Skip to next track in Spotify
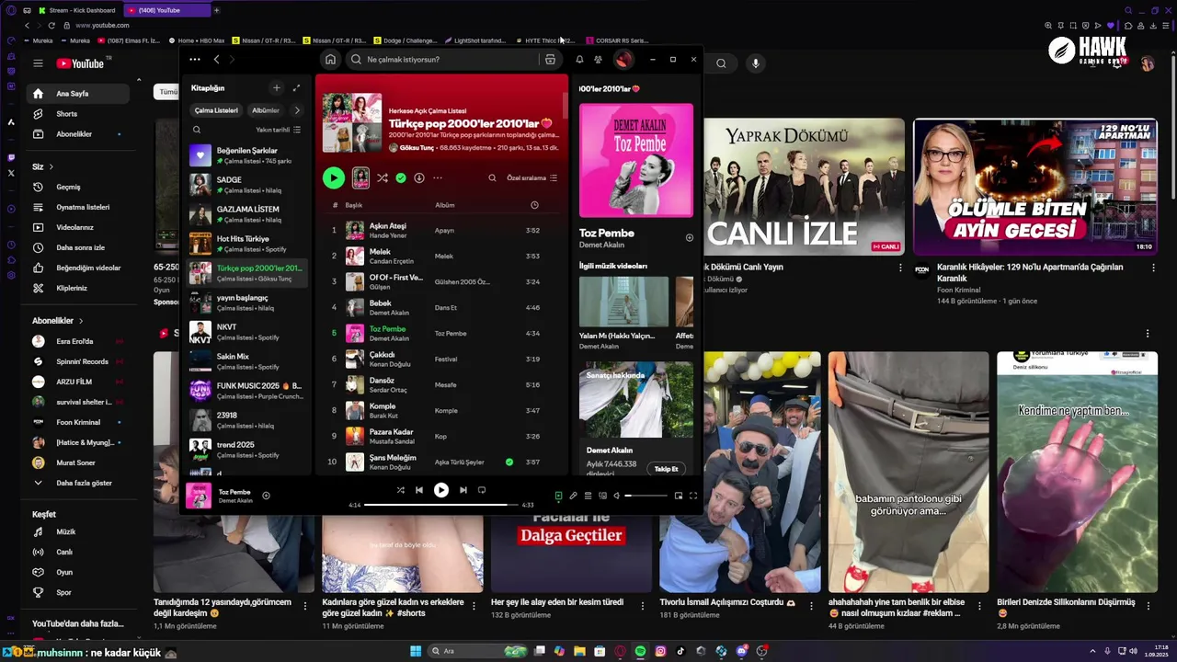The width and height of the screenshot is (1177, 662). click(x=463, y=490)
